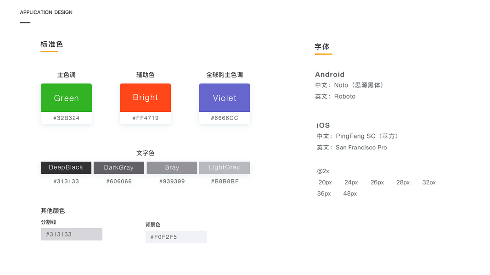Click the 分割线 label
490x275 pixels.
click(x=48, y=222)
